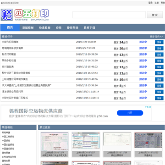The height and width of the screenshot is (165, 165).
Task: Click 查看 button for the 20金币 task
Action: [x=159, y=49]
